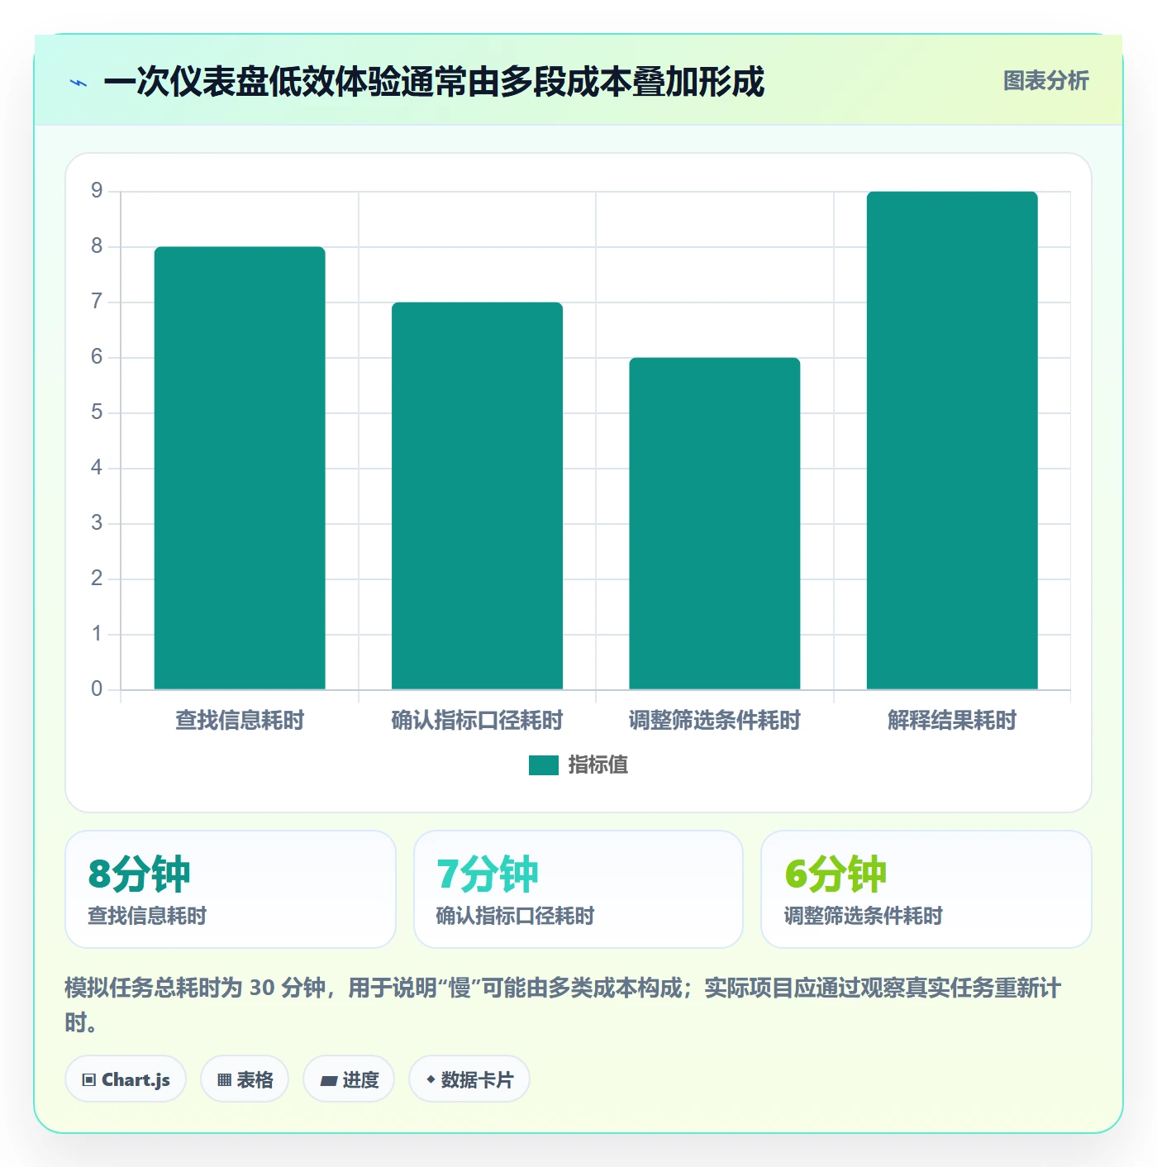Click the 图表分析 label in the header
The height and width of the screenshot is (1167, 1157).
1045,81
